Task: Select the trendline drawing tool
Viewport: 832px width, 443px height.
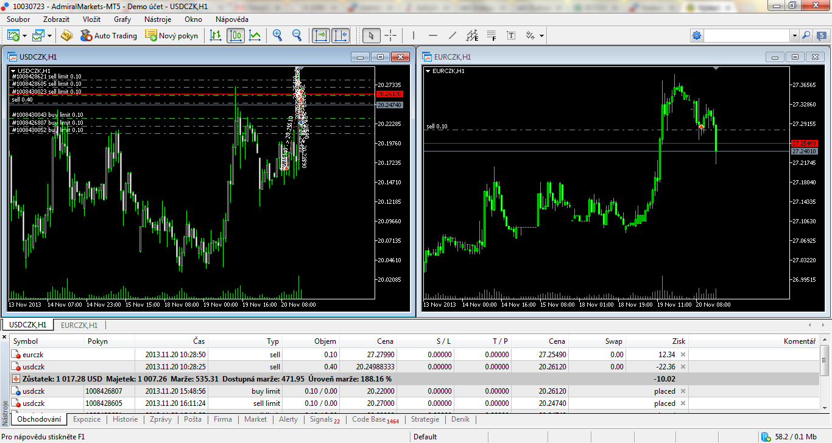Action: point(453,35)
